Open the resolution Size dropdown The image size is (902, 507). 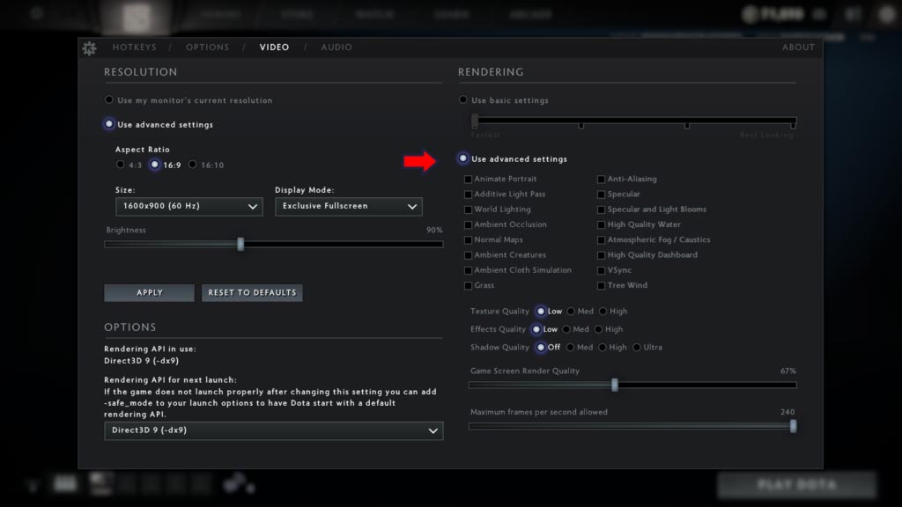189,206
